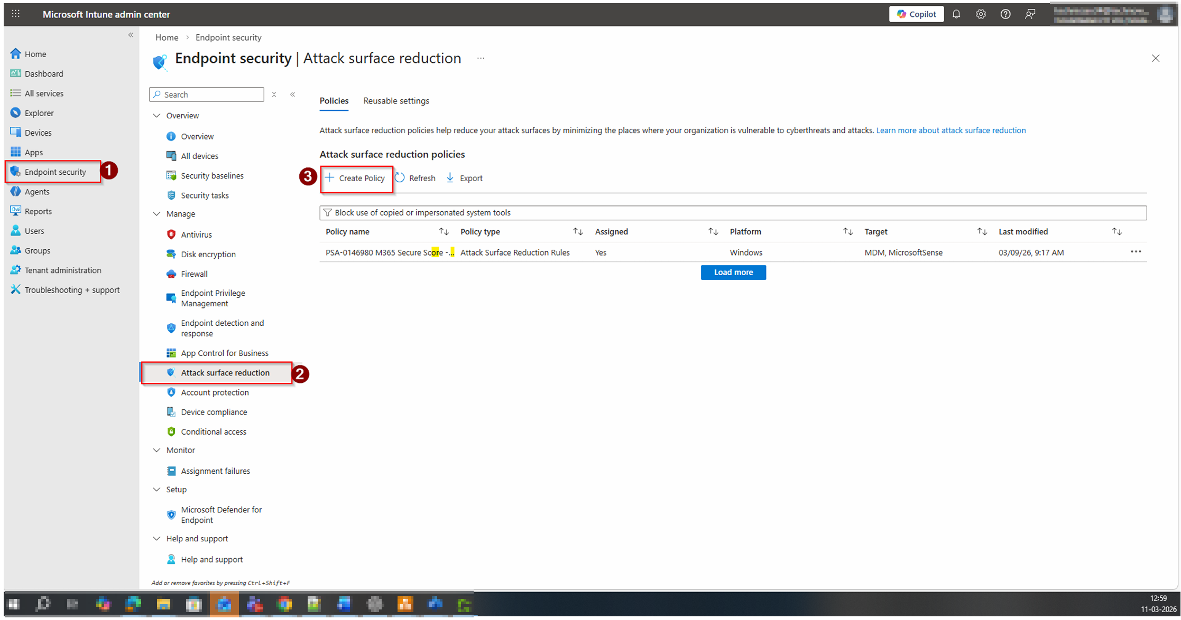Open Reports in left navigation
Viewport: 1181px width, 620px height.
[31, 211]
